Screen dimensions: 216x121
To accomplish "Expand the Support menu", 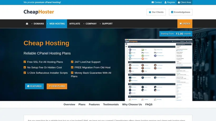I will pyautogui.click(x=106, y=24).
